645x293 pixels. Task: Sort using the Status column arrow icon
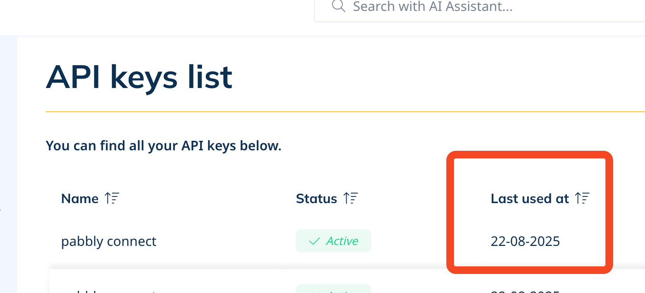[351, 198]
